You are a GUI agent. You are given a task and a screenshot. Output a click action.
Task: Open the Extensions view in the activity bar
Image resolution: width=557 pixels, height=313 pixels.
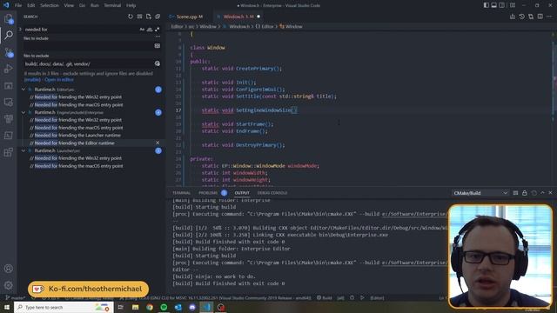pyautogui.click(x=9, y=153)
